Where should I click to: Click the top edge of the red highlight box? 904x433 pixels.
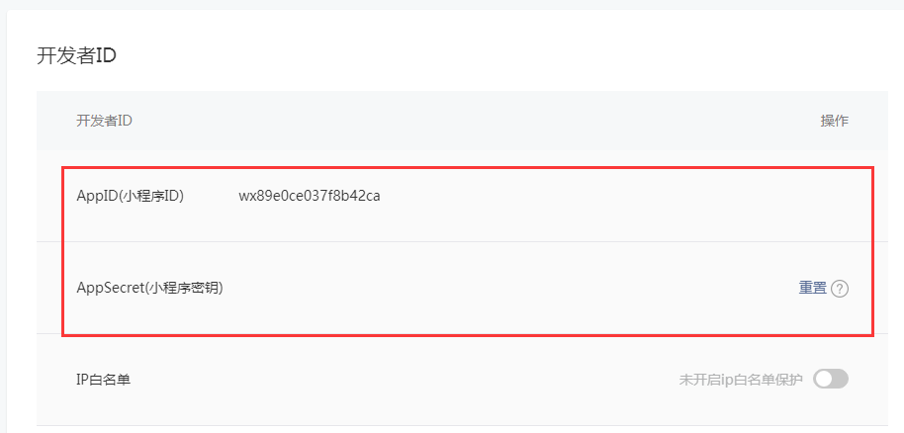coord(465,168)
